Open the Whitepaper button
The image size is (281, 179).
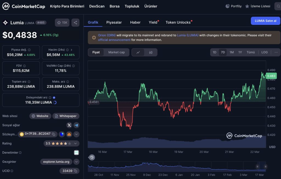[66, 116]
